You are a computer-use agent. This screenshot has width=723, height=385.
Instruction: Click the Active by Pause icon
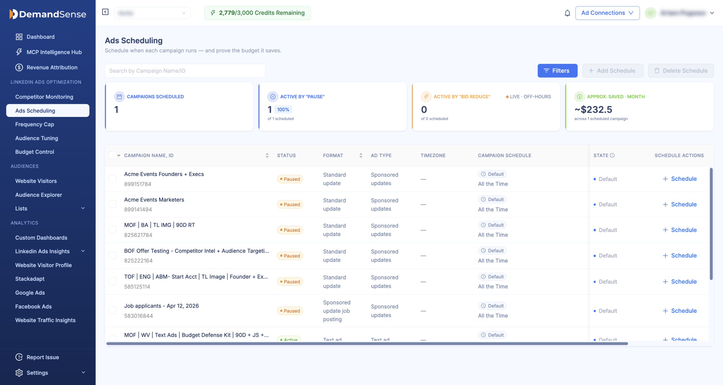[x=273, y=97]
